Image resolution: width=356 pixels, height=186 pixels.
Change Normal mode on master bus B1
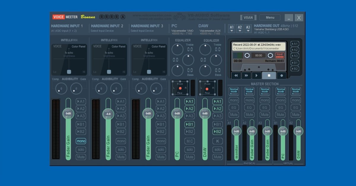click(280, 91)
